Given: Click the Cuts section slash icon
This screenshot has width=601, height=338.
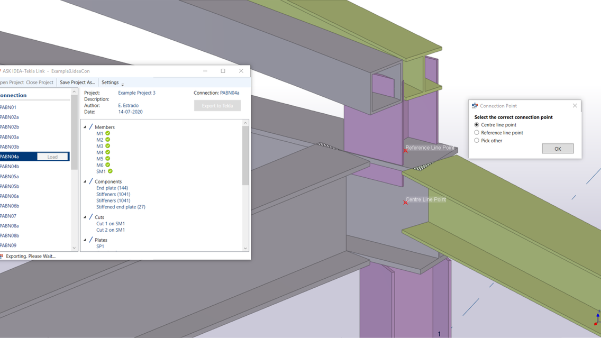Looking at the screenshot, I should tap(91, 217).
